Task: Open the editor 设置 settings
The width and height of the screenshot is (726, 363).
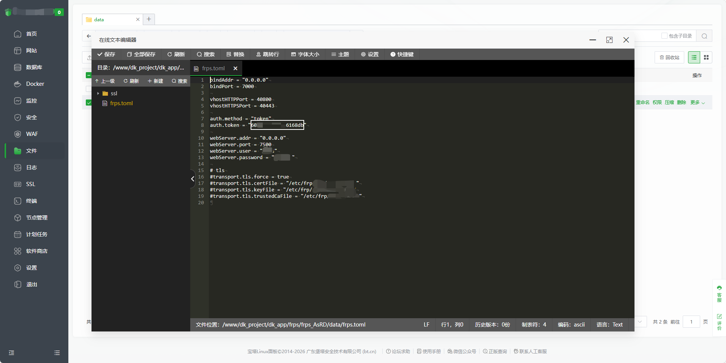Action: pos(369,54)
